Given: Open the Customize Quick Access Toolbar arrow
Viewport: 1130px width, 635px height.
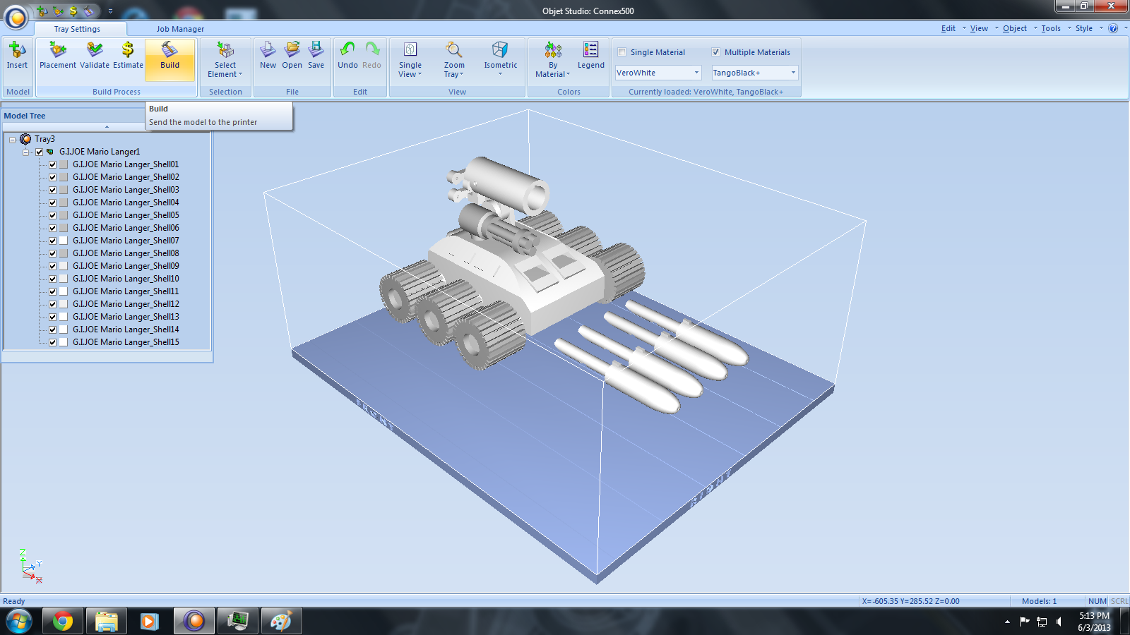Looking at the screenshot, I should pos(110,11).
